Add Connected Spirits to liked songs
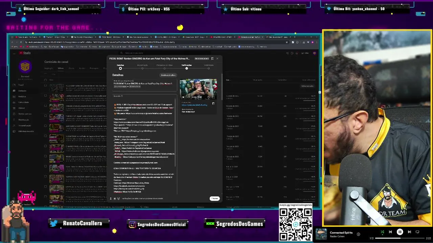 358,234
